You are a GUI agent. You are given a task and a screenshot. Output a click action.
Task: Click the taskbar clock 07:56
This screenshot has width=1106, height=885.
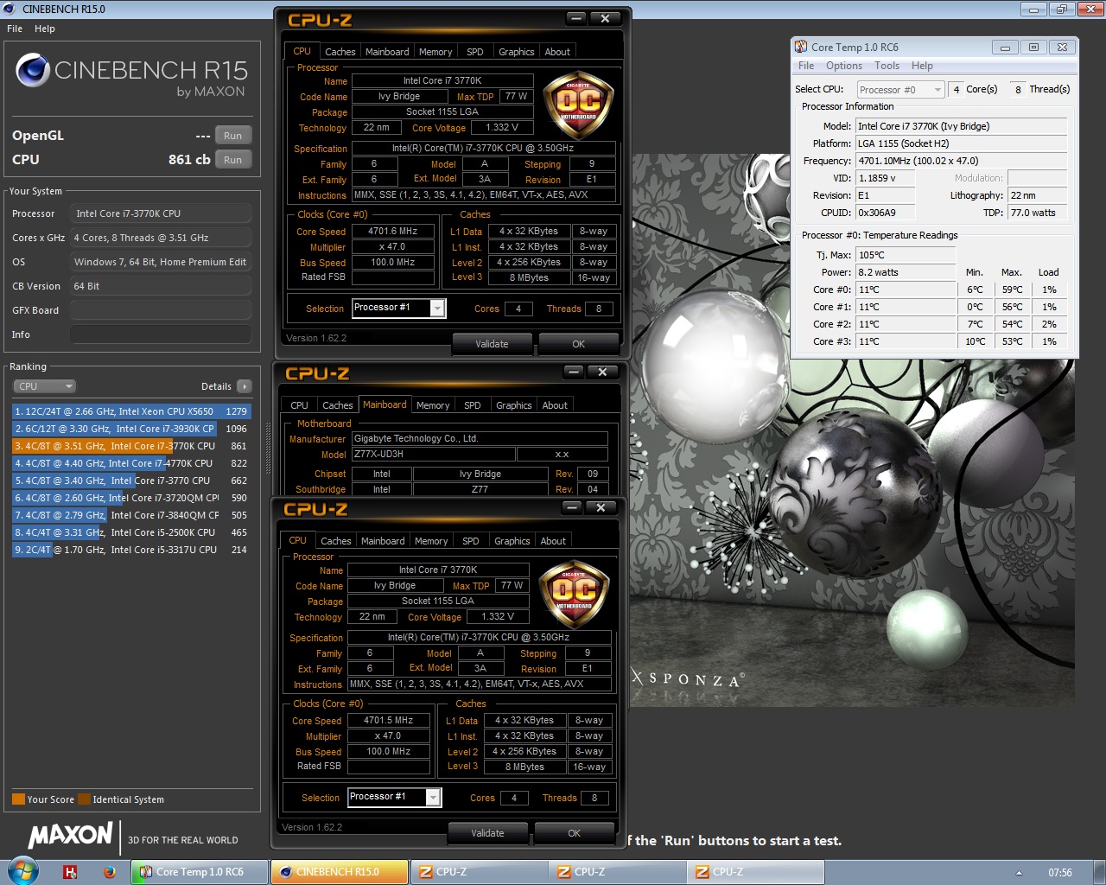1059,872
